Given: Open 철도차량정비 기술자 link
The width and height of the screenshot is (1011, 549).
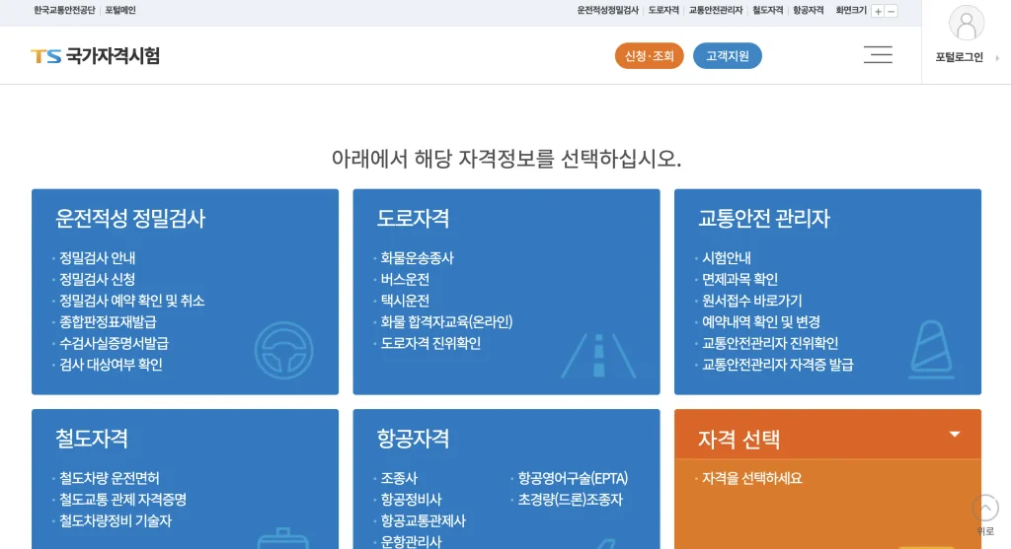Looking at the screenshot, I should [x=116, y=520].
